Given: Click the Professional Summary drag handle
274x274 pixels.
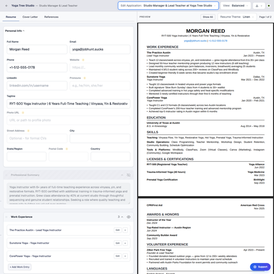Looking at the screenshot, I should [x=6, y=175].
